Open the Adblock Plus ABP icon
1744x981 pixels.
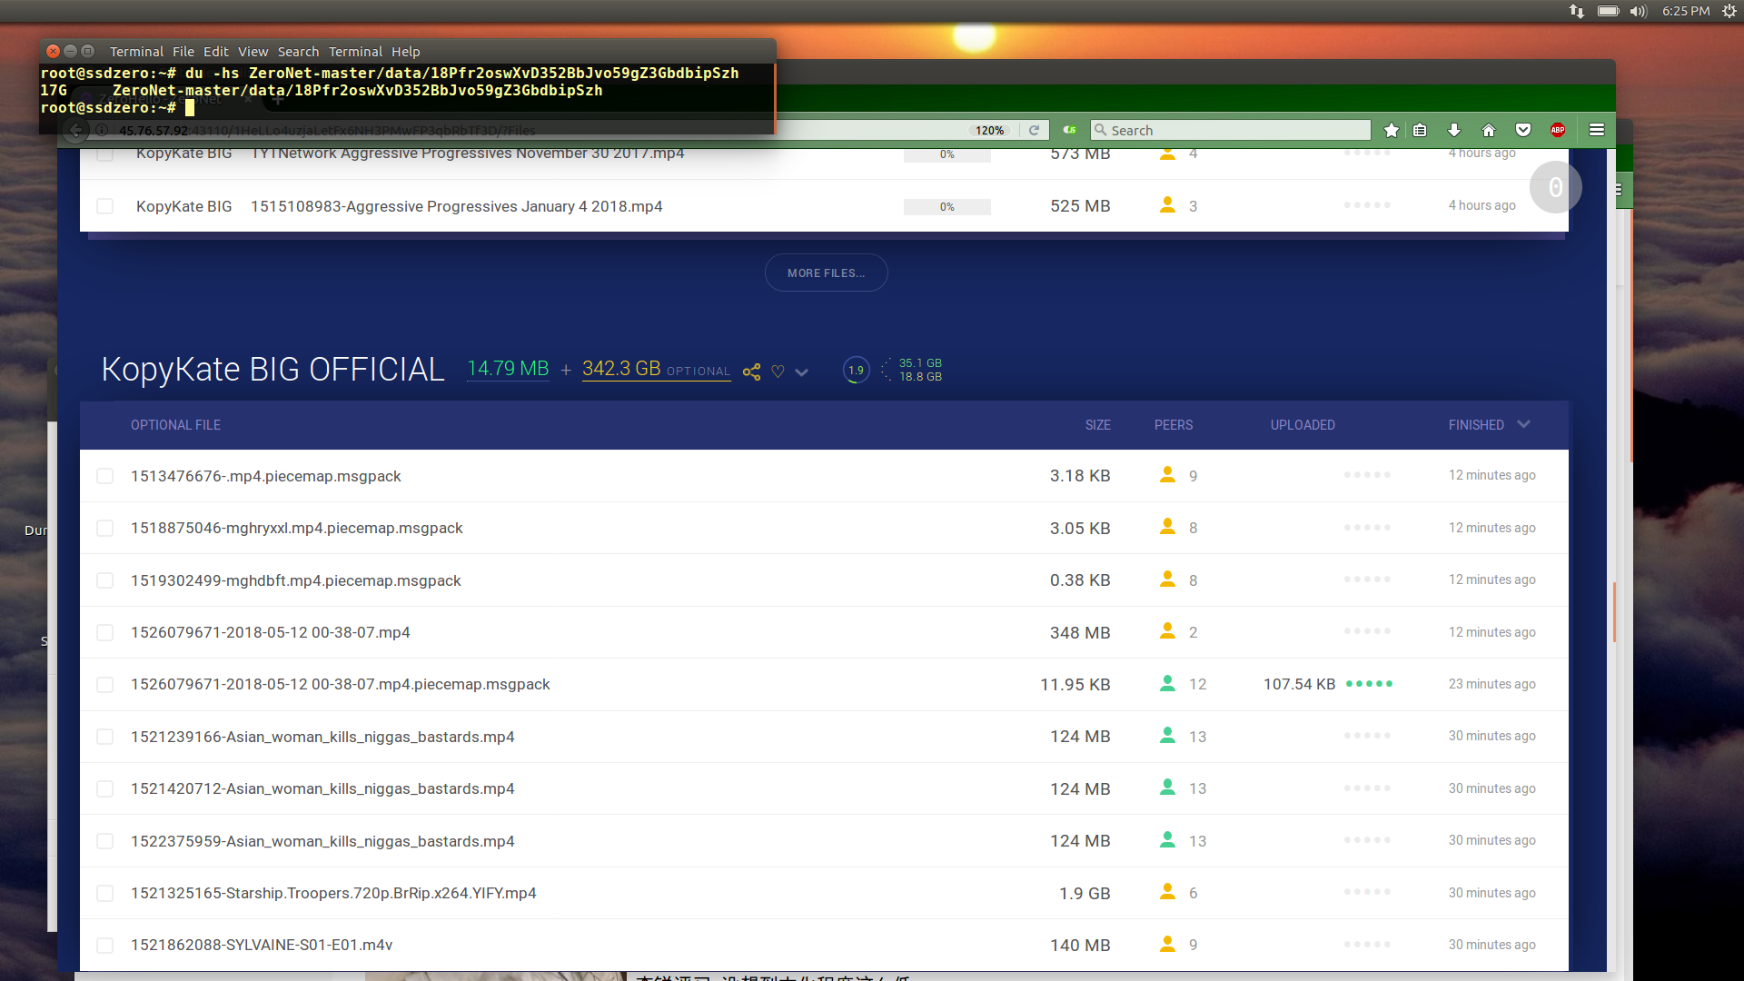click(x=1558, y=130)
